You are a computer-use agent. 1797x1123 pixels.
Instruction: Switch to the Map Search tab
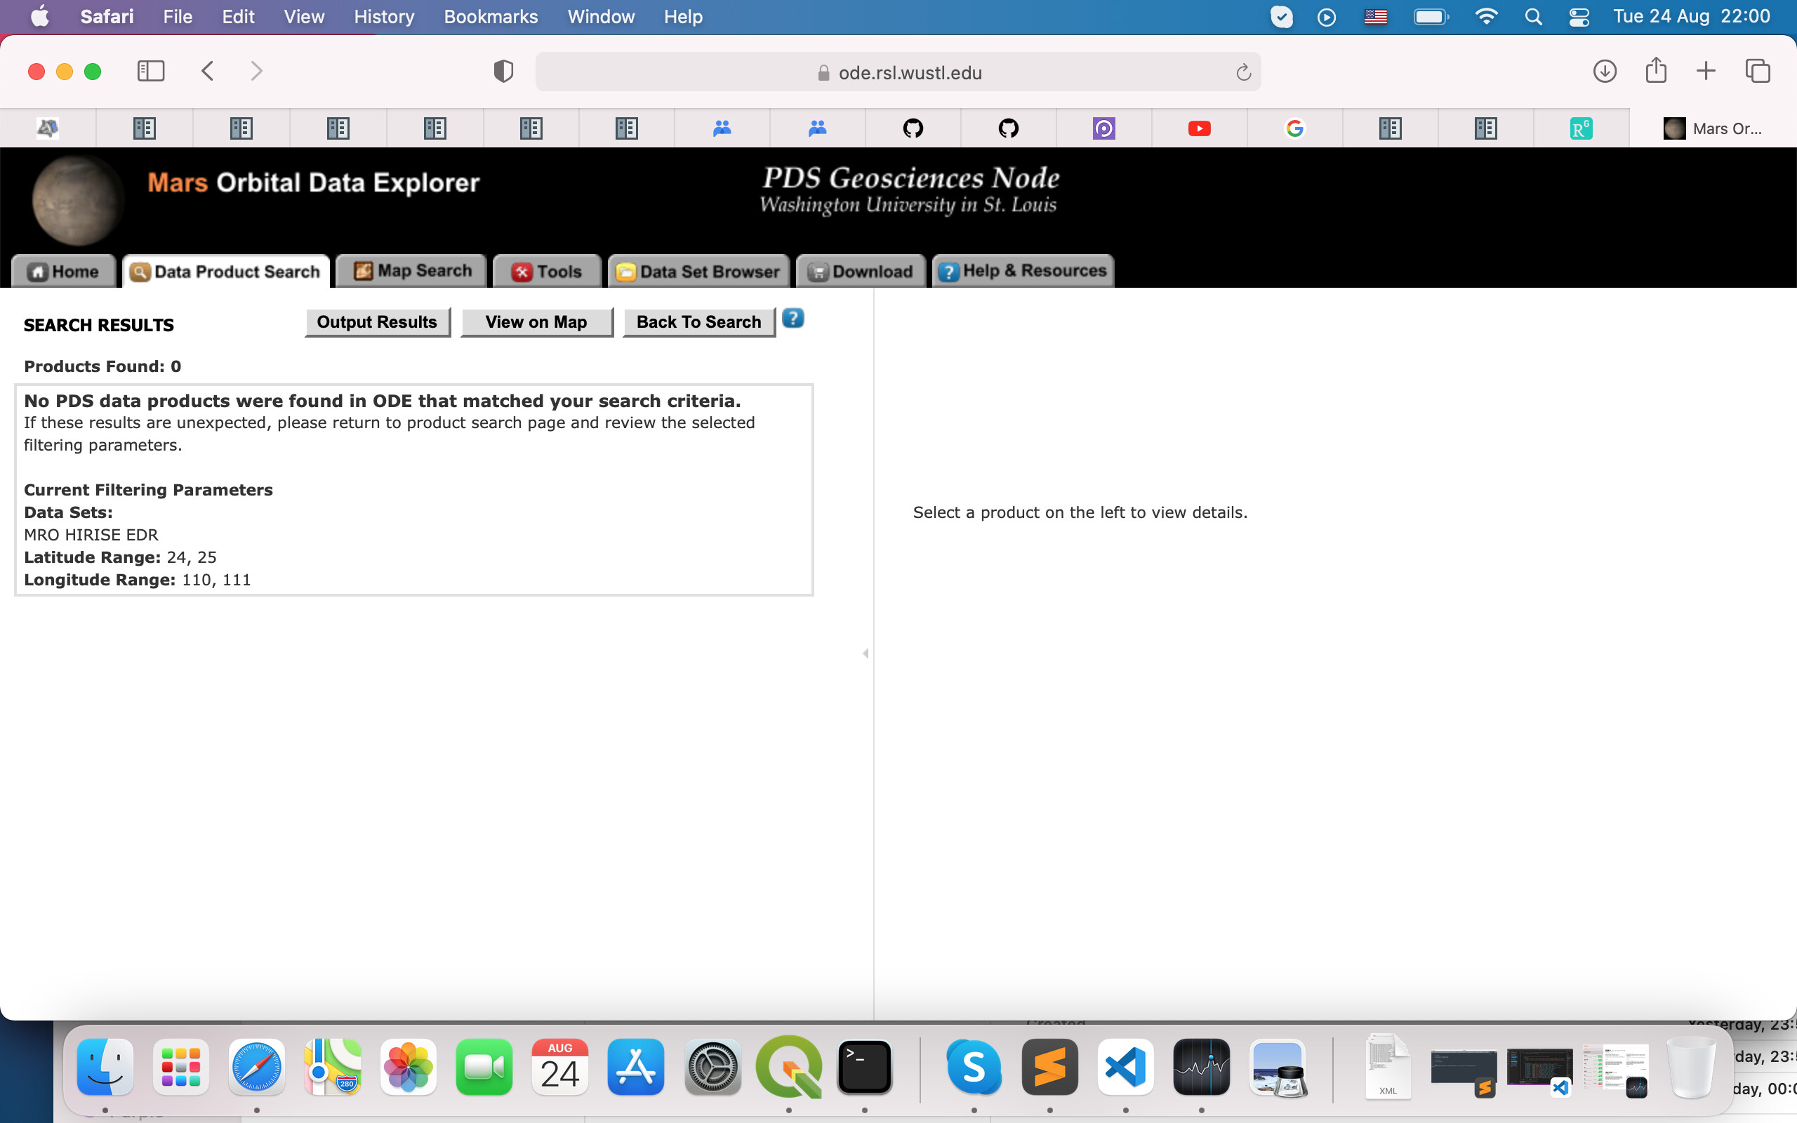(x=412, y=271)
